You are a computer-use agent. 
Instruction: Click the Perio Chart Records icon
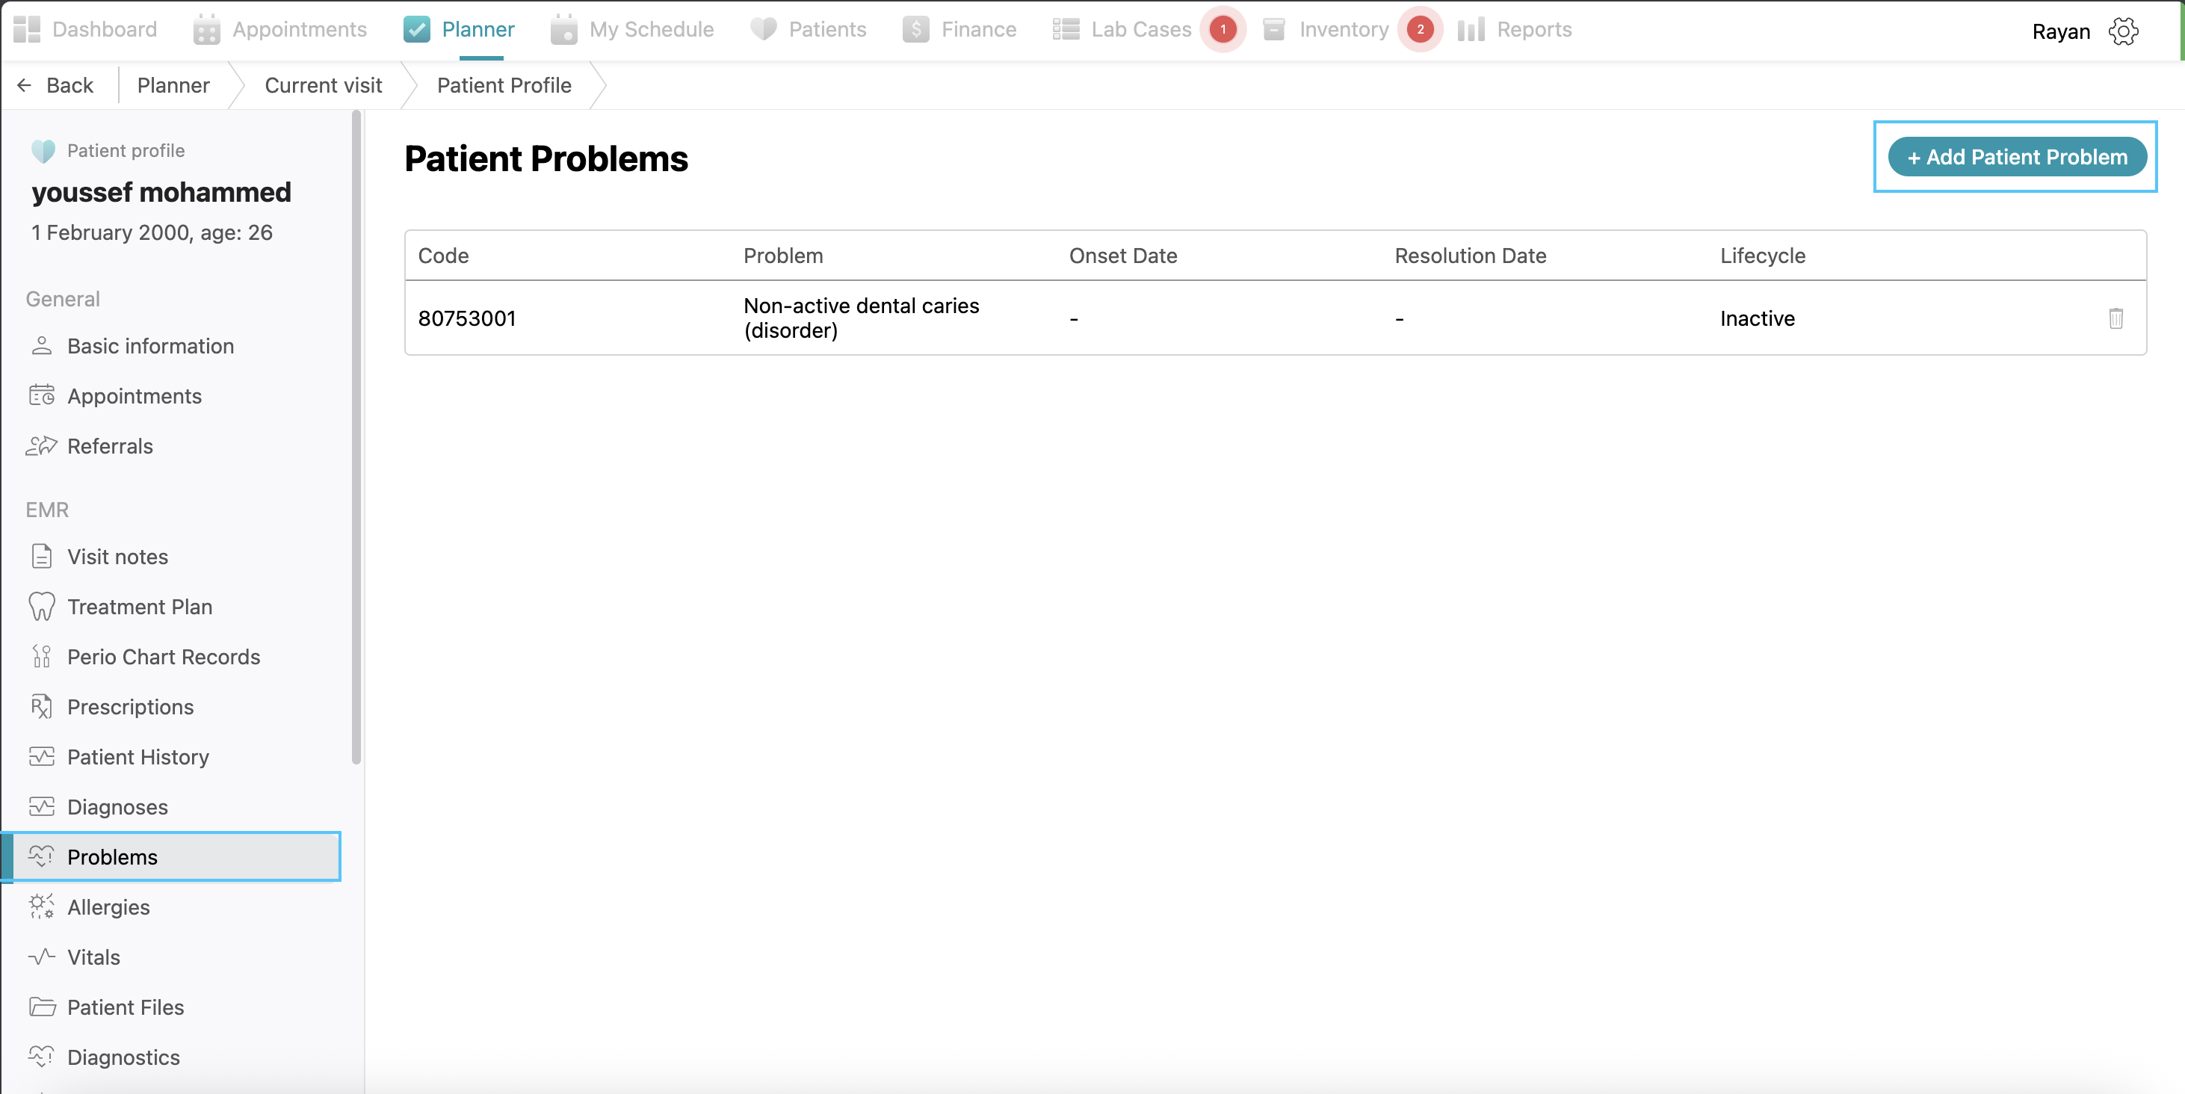[42, 656]
